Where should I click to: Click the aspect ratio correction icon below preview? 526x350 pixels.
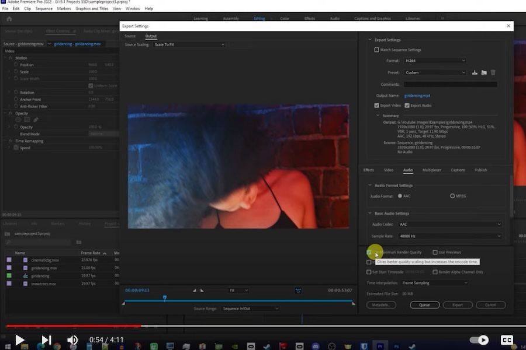[298, 290]
